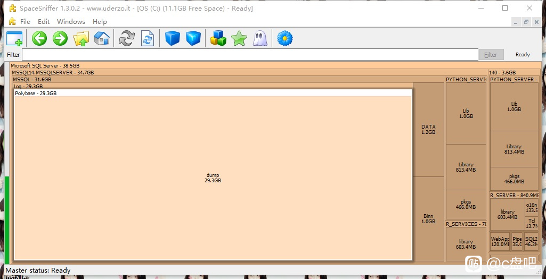Open the Windows menu
The height and width of the screenshot is (279, 546).
point(71,22)
